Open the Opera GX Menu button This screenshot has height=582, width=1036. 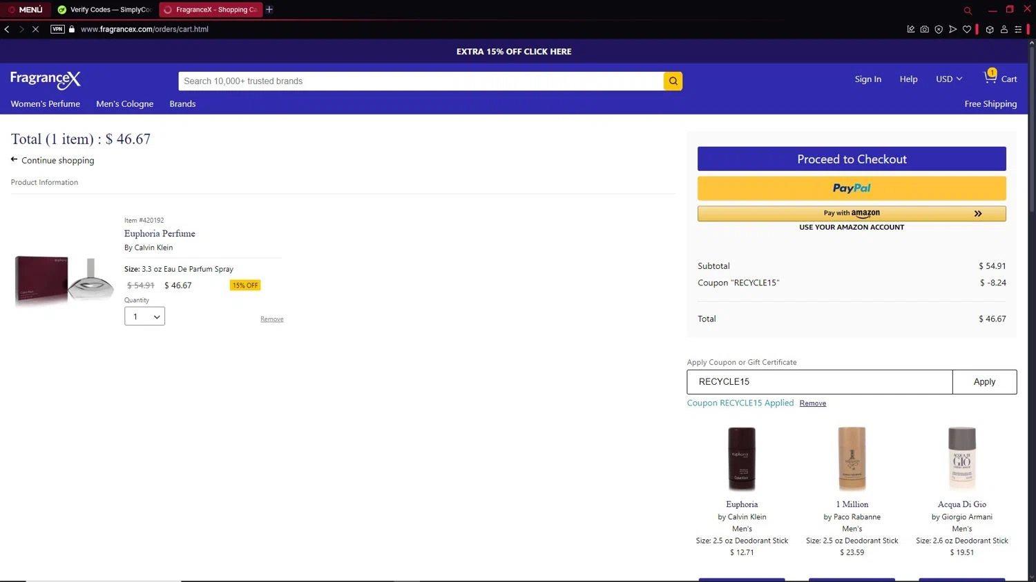[x=25, y=10]
